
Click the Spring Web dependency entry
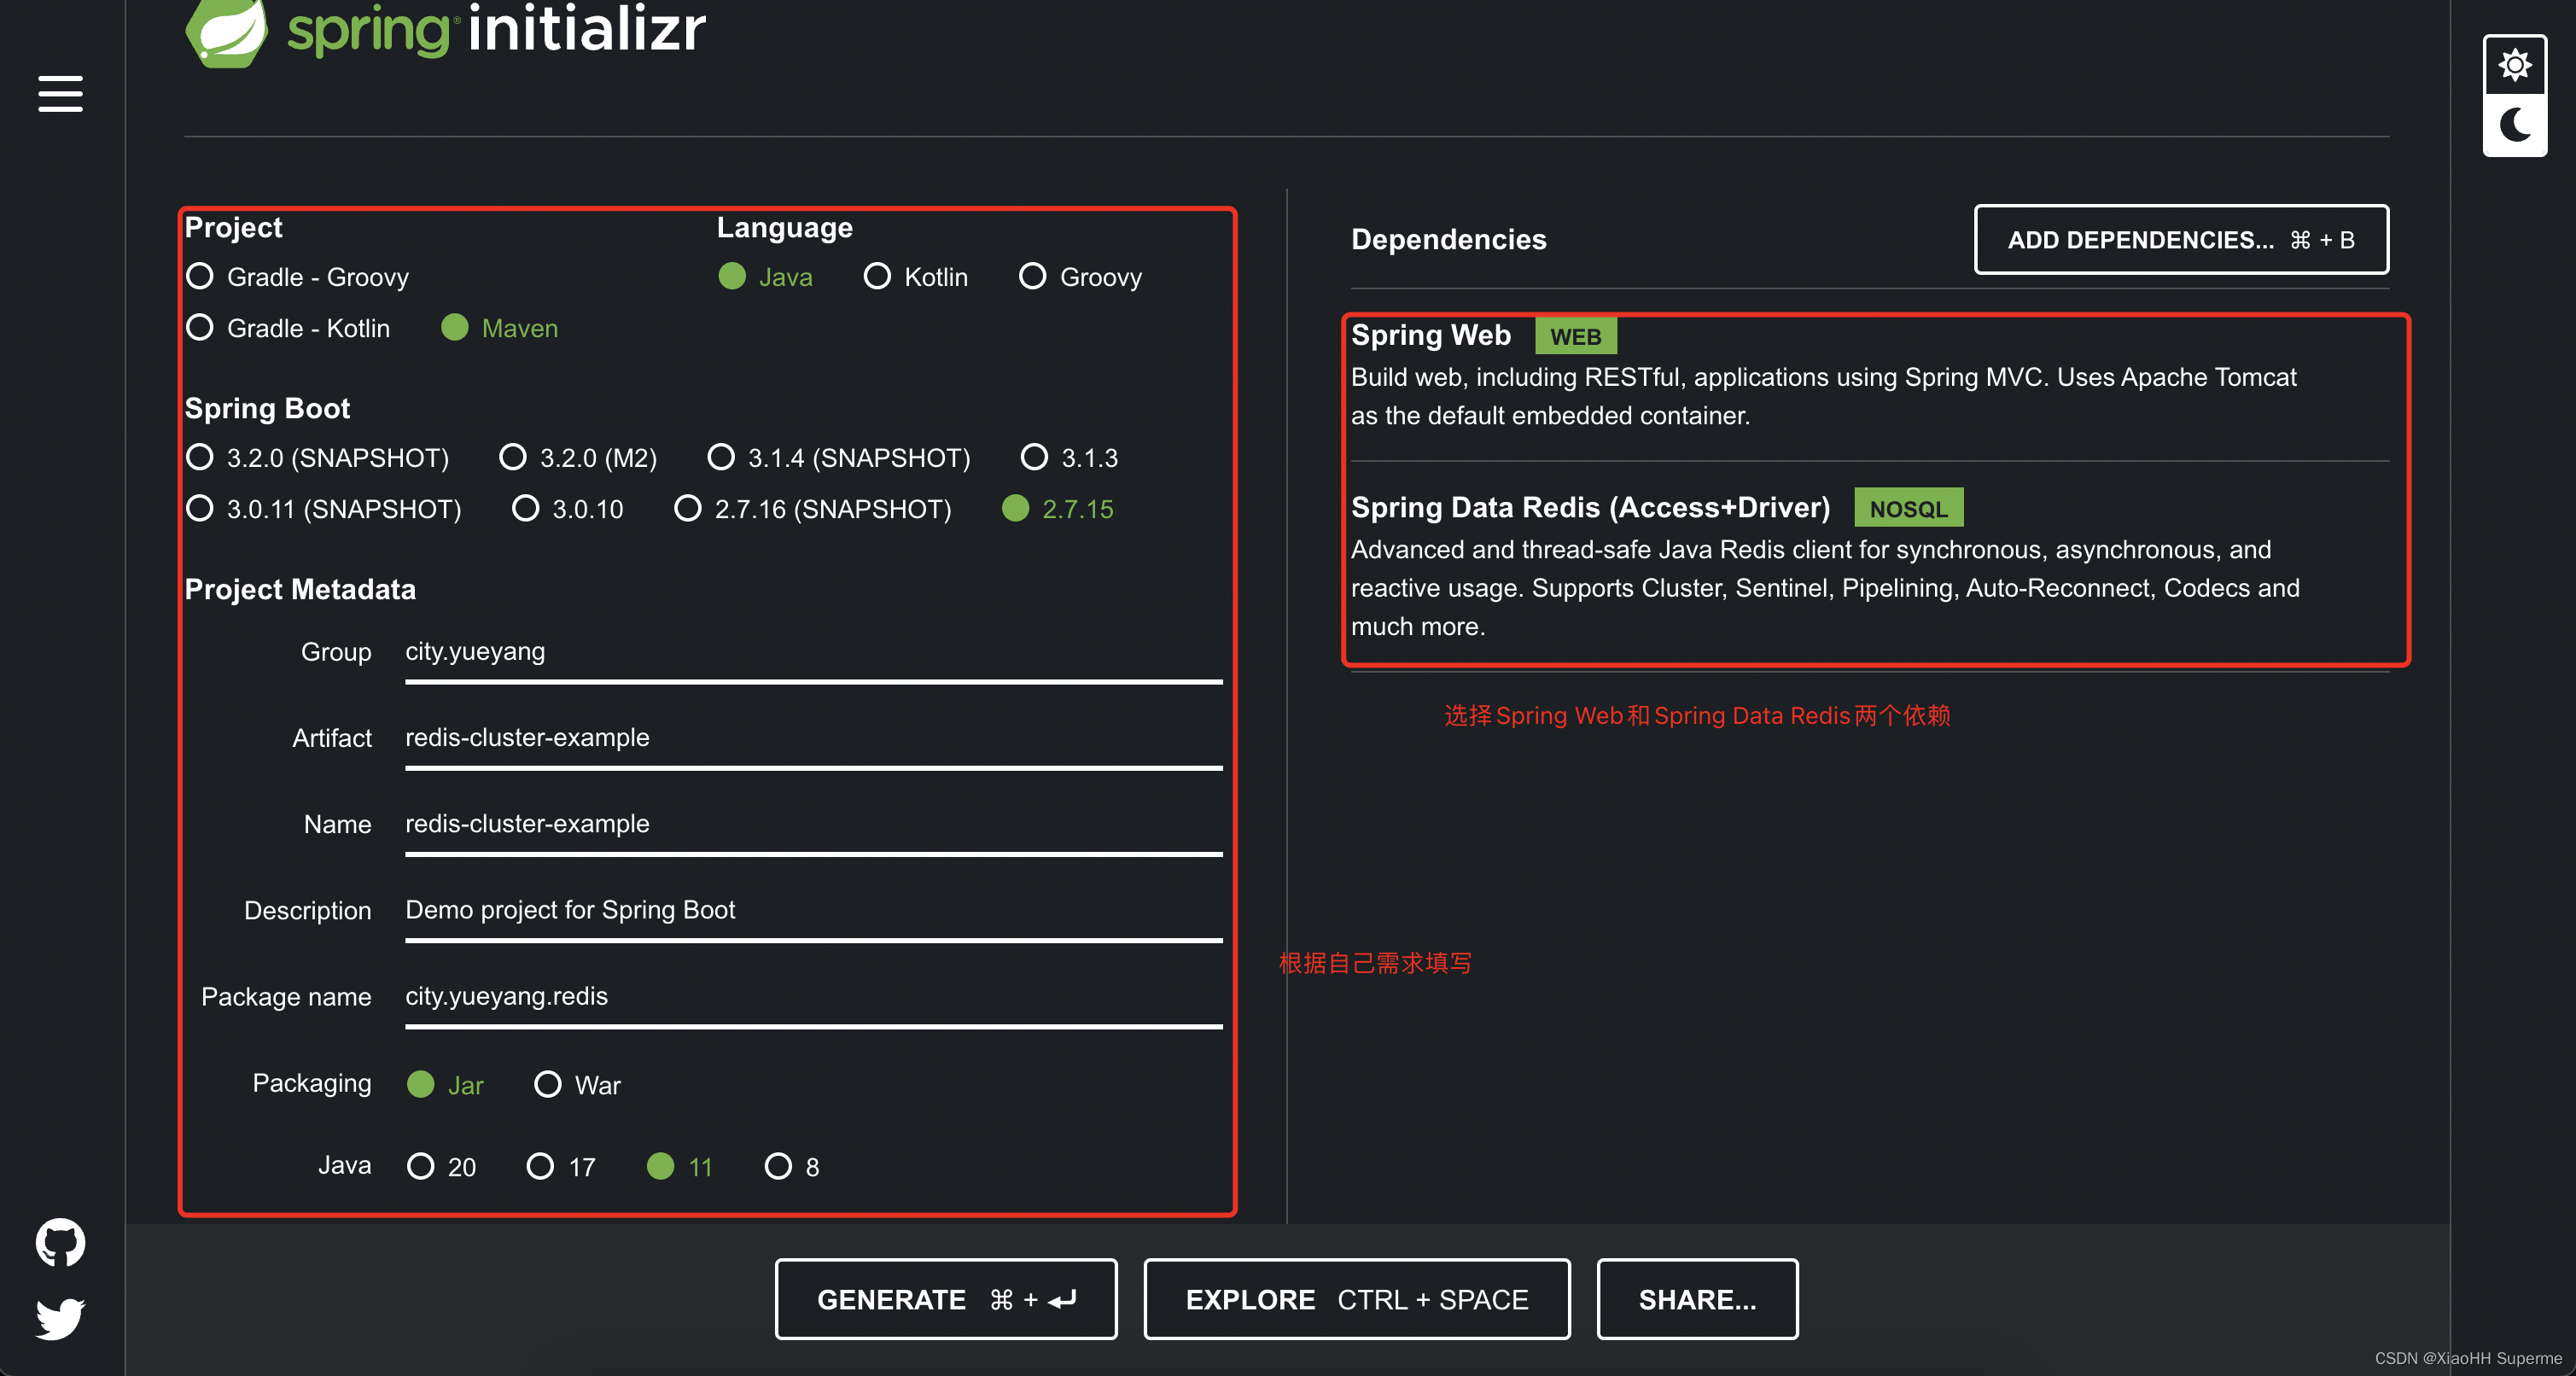pos(1869,376)
